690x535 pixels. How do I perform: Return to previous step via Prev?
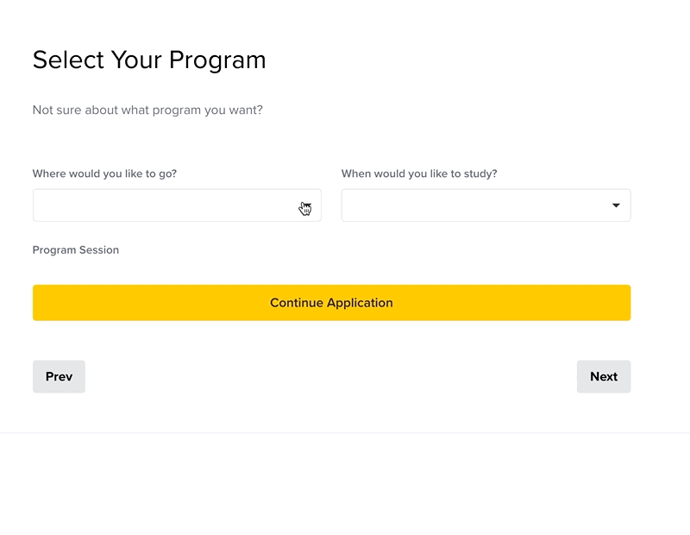click(x=59, y=376)
